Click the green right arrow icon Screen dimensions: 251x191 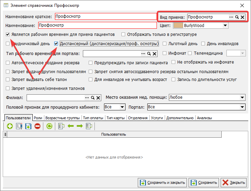click(x=80, y=126)
